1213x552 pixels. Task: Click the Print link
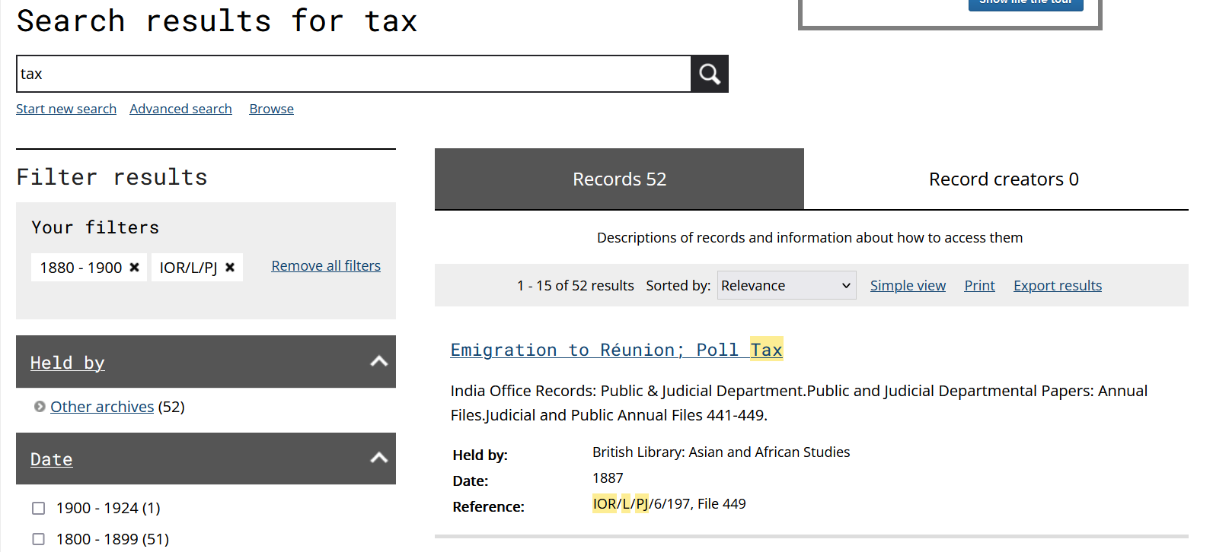click(979, 286)
